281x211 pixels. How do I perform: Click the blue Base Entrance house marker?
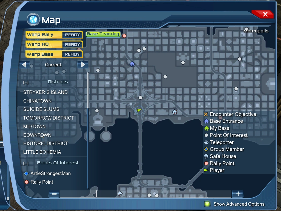coord(132,64)
